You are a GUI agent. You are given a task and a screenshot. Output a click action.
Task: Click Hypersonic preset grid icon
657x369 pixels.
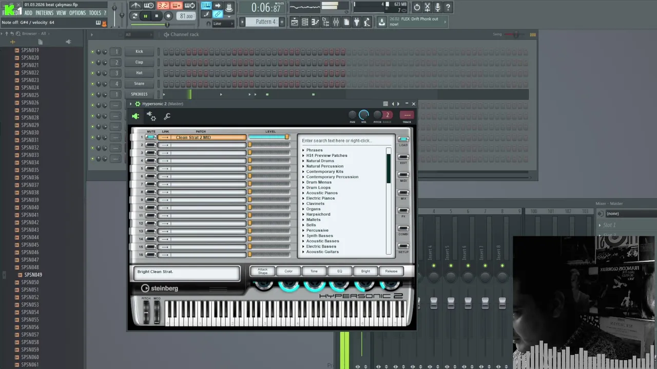385,104
